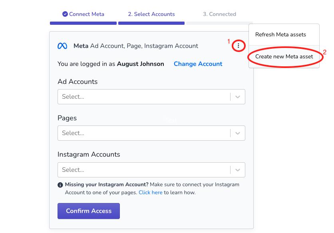
Task: Go to the Connect Meta step tab
Action: 83,14
